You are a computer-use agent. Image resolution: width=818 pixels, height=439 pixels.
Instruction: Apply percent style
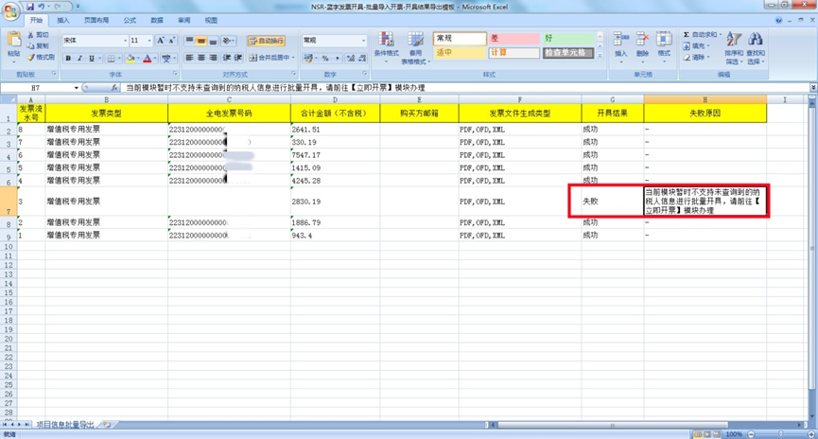click(325, 58)
